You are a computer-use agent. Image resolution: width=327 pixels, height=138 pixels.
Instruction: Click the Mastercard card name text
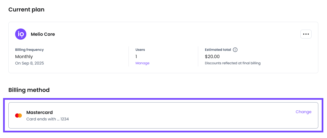(40, 112)
